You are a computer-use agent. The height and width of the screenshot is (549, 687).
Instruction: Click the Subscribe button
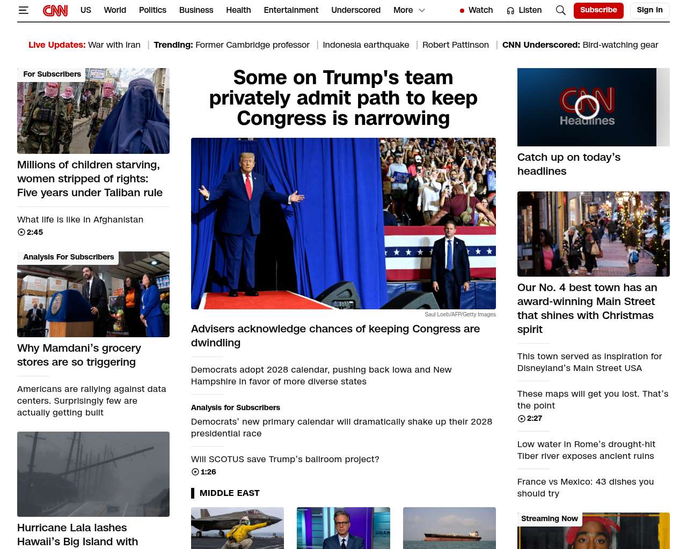coord(598,10)
